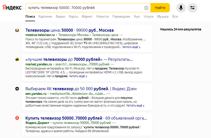The height and width of the screenshot is (138, 211).
Task: Click the Яндекс.Директ red favicon
Action: coord(17,118)
